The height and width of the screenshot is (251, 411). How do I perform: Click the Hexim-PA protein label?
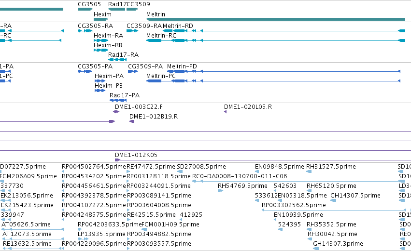[109, 76]
